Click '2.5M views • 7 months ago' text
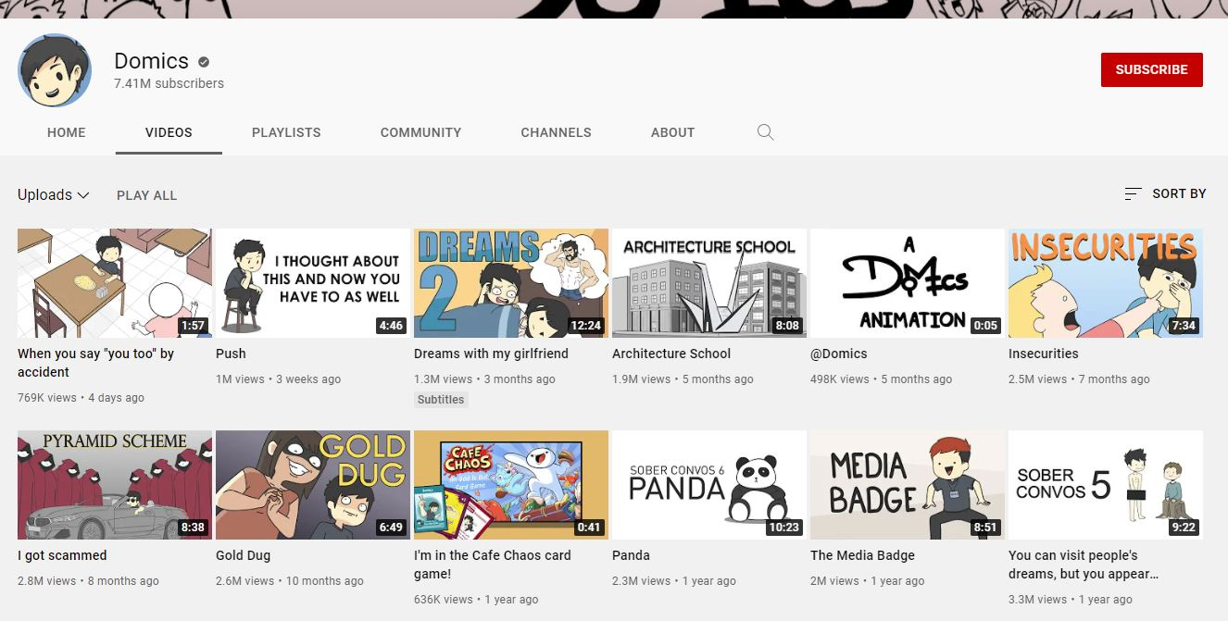 (1079, 379)
